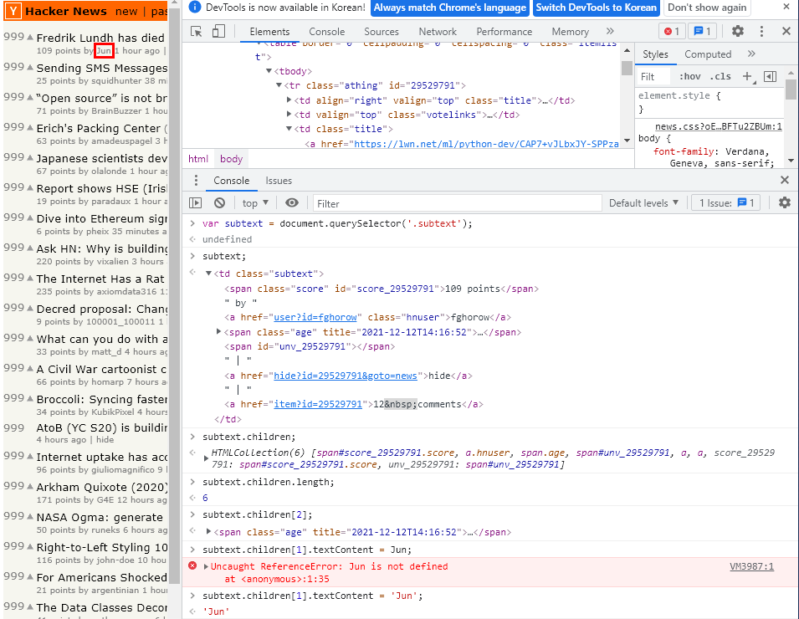Image resolution: width=799 pixels, height=619 pixels.
Task: Dismiss the DevTools language infobar
Action: point(786,8)
